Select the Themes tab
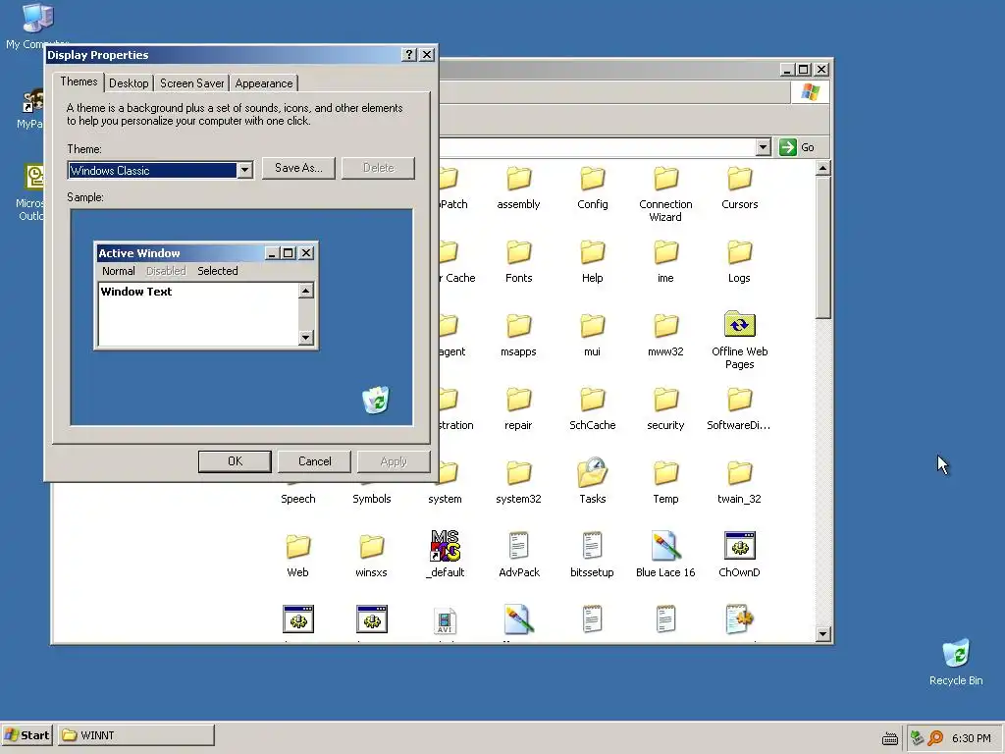This screenshot has height=754, width=1005. (79, 81)
